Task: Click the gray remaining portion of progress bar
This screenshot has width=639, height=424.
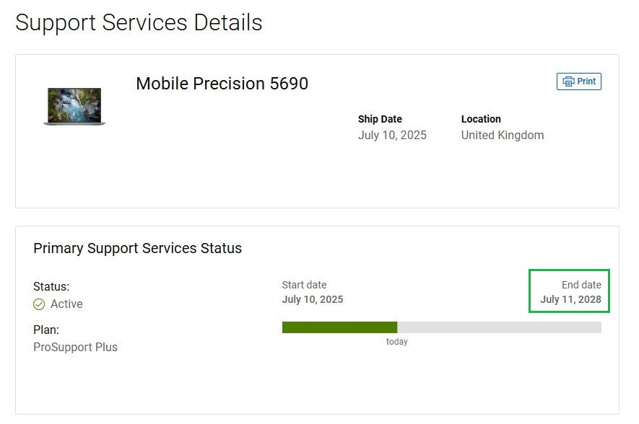Action: tap(499, 327)
